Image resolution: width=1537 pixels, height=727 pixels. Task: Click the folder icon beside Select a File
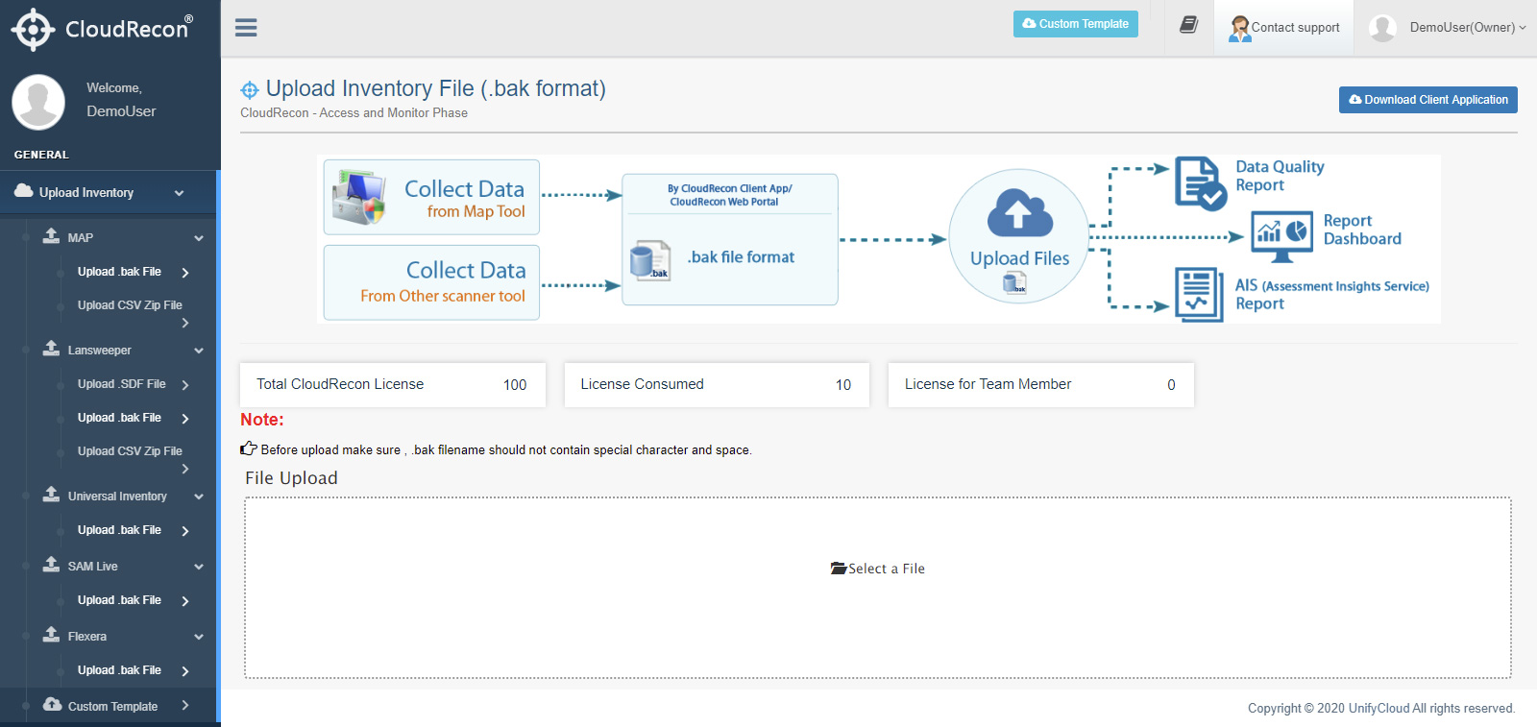[839, 569]
